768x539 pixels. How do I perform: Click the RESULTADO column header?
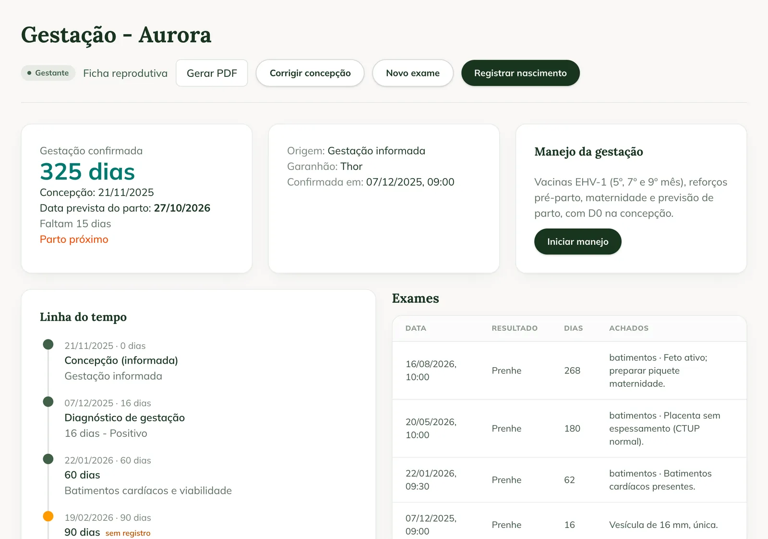515,328
